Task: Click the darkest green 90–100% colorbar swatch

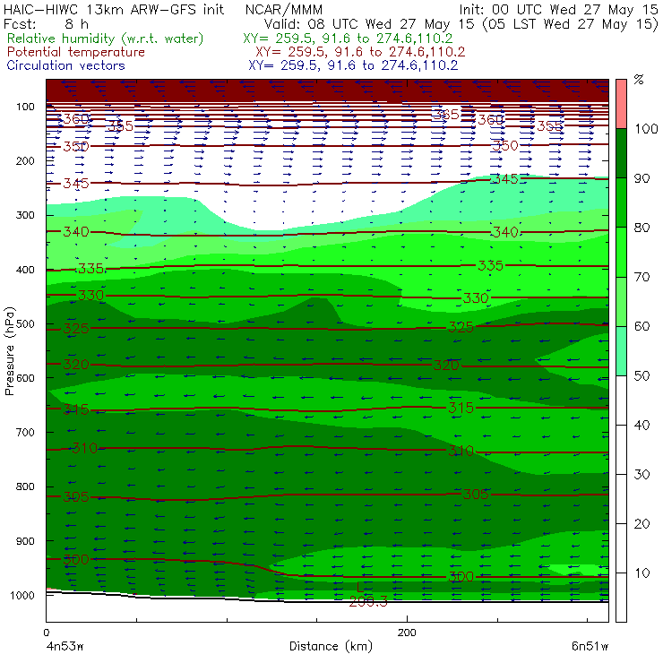Action: tap(621, 153)
